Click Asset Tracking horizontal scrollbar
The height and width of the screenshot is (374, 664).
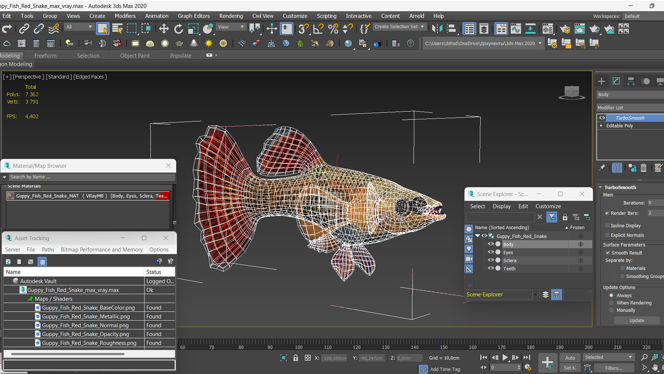point(67,354)
